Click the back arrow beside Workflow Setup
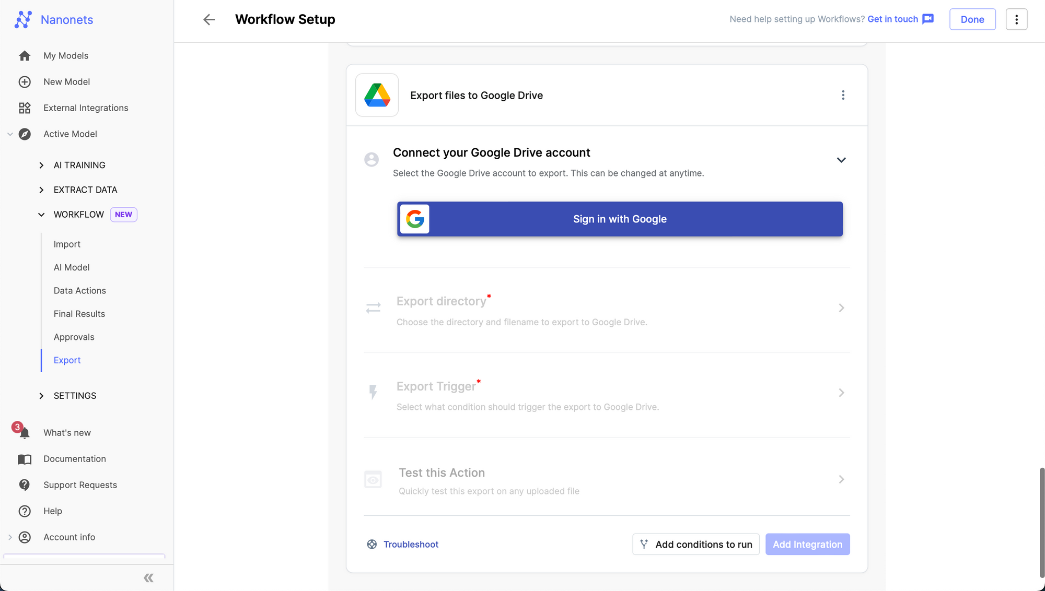 tap(208, 19)
